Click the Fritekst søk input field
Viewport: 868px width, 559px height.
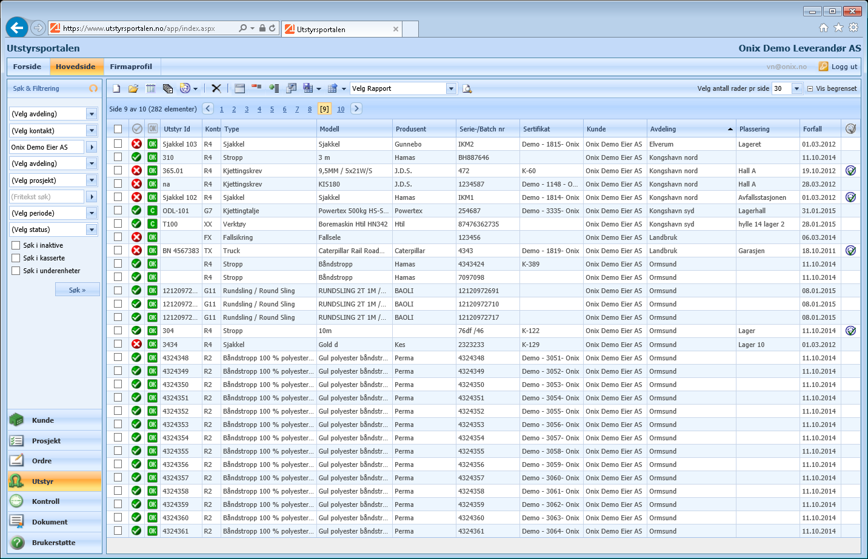point(47,197)
